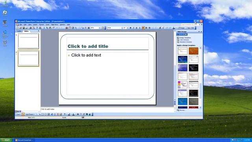Switch to Normal View using the bottom-left icon
The width and height of the screenshot is (252, 142).
16,111
